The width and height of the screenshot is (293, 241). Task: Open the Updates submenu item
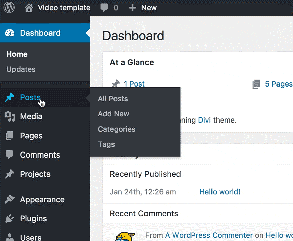click(x=21, y=69)
